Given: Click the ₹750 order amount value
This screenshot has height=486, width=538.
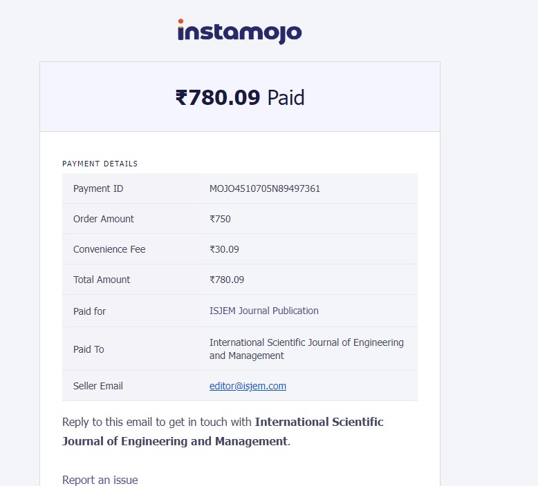Looking at the screenshot, I should [220, 219].
